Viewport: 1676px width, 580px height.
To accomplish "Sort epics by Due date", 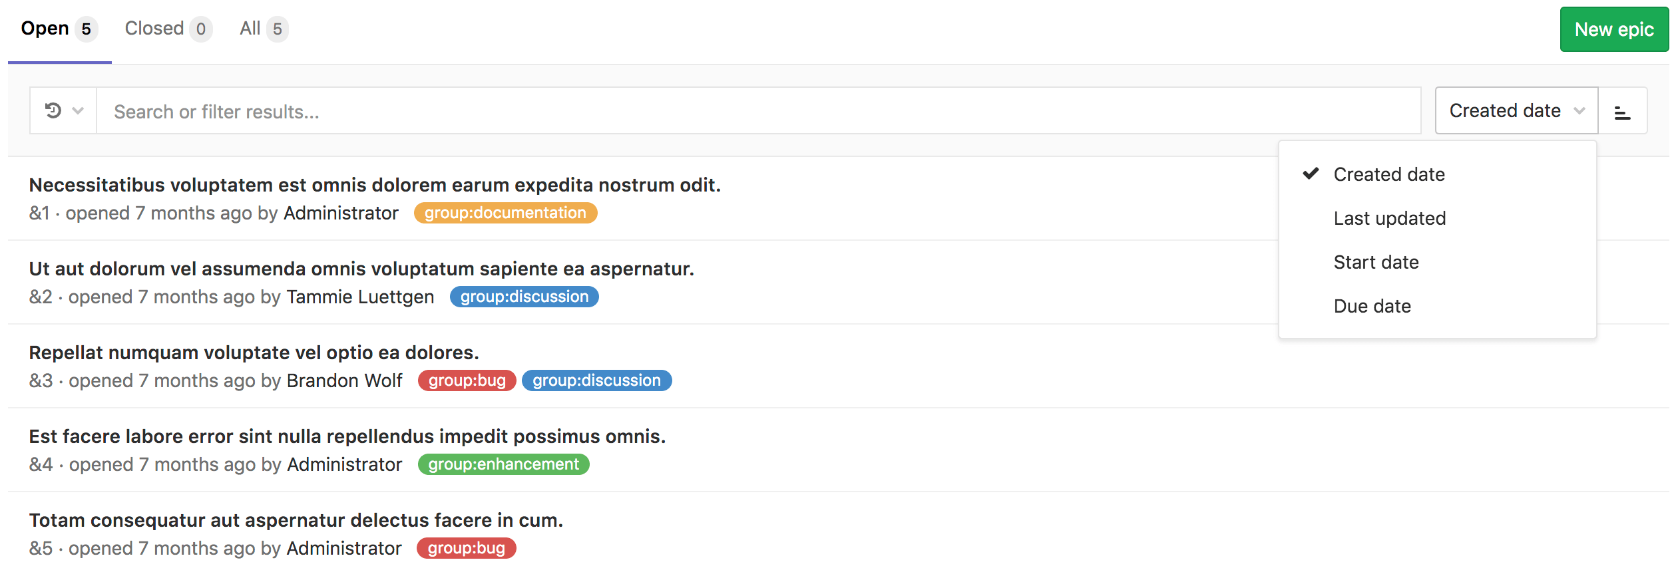I will tap(1372, 306).
